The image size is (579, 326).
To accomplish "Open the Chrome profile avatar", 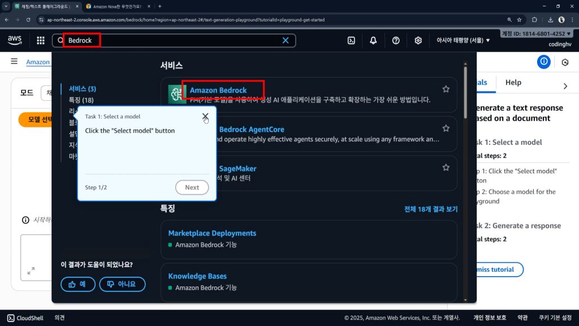I will [561, 20].
